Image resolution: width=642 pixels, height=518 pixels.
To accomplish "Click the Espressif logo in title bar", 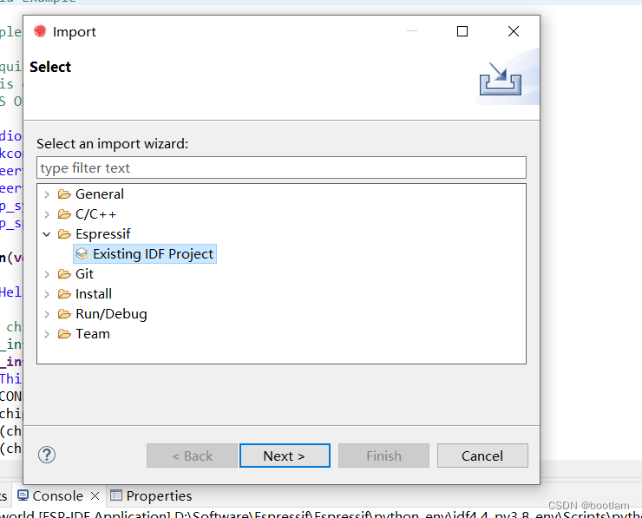I will [40, 31].
